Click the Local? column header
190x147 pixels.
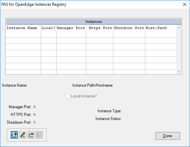tap(48, 28)
